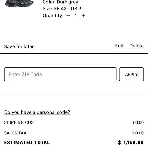This screenshot has width=148, height=148.
Task: Click the Size FR 42 - US 9 line
Action: click(x=62, y=9)
